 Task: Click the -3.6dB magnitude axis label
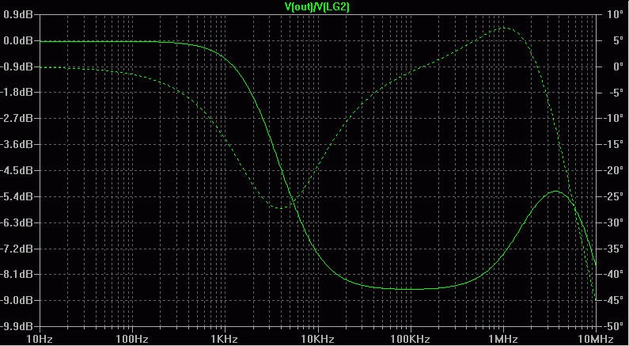[17, 145]
